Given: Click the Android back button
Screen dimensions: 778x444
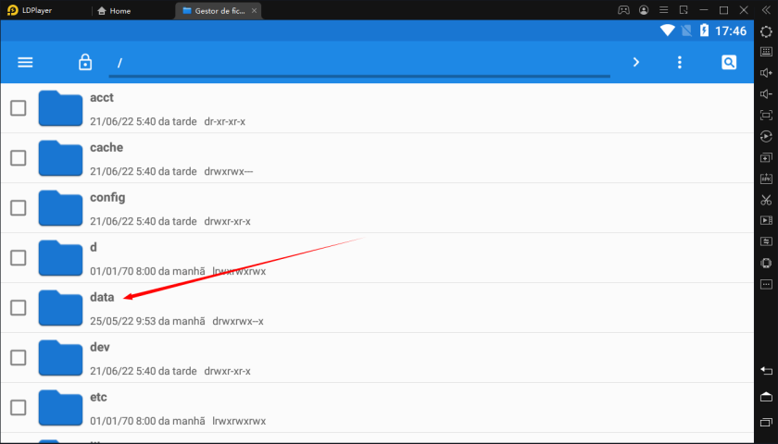Looking at the screenshot, I should [x=766, y=370].
